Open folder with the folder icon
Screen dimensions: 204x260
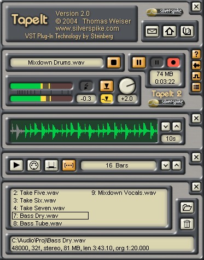(187, 207)
